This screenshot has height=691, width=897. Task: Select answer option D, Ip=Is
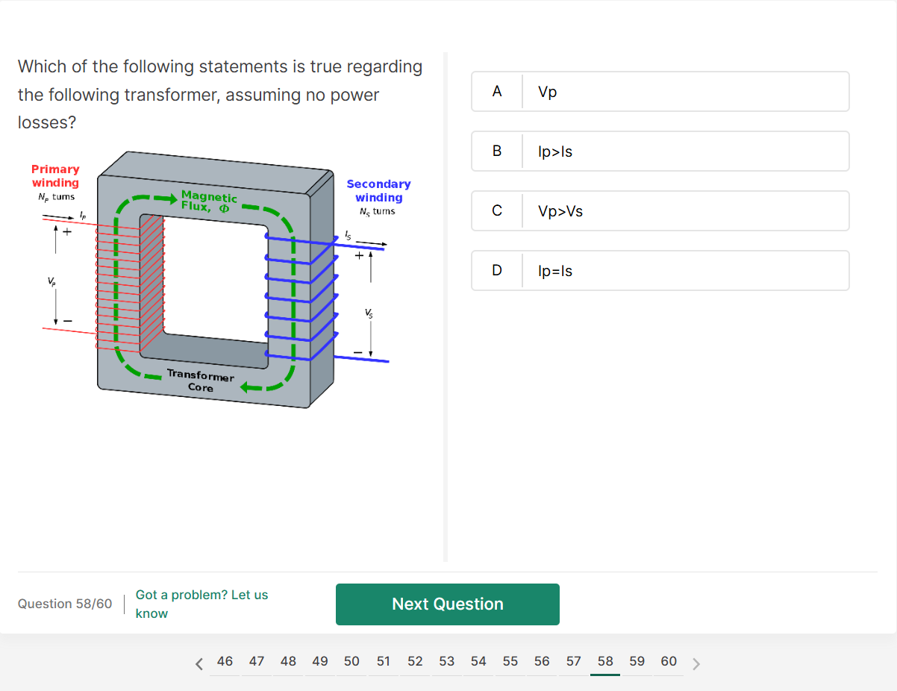click(x=660, y=271)
